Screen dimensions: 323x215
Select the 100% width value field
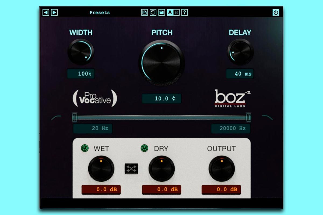click(81, 74)
